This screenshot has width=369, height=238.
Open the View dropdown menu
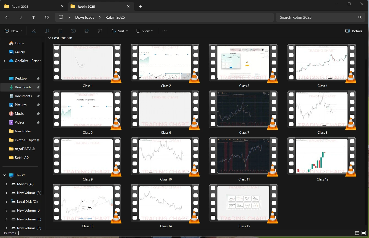coord(145,31)
